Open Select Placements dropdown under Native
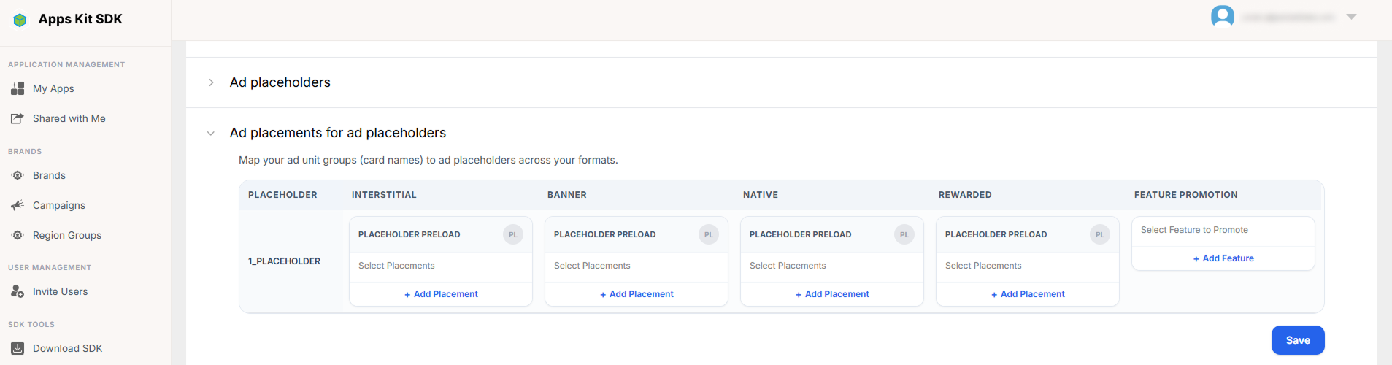1392x365 pixels. pos(832,266)
